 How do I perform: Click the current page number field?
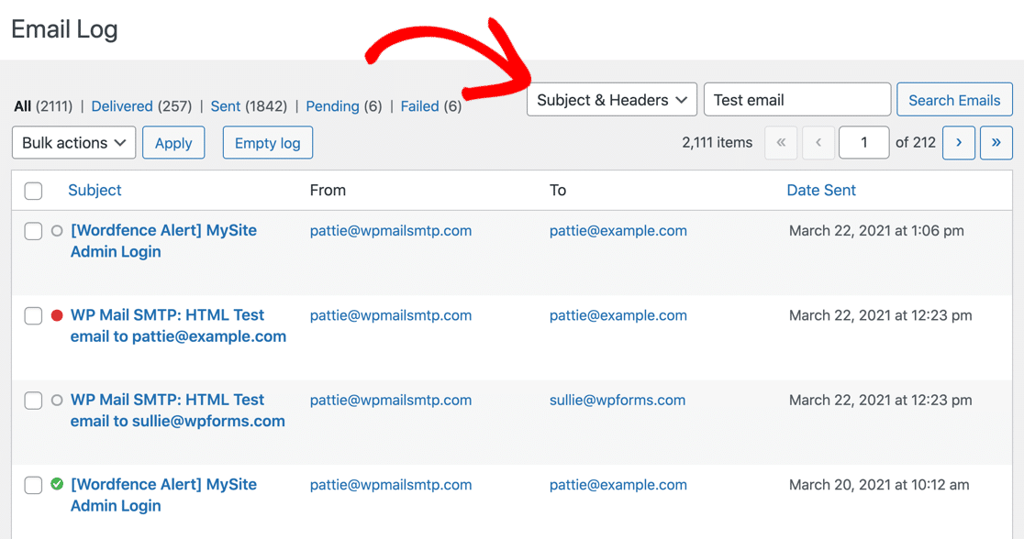click(x=864, y=142)
